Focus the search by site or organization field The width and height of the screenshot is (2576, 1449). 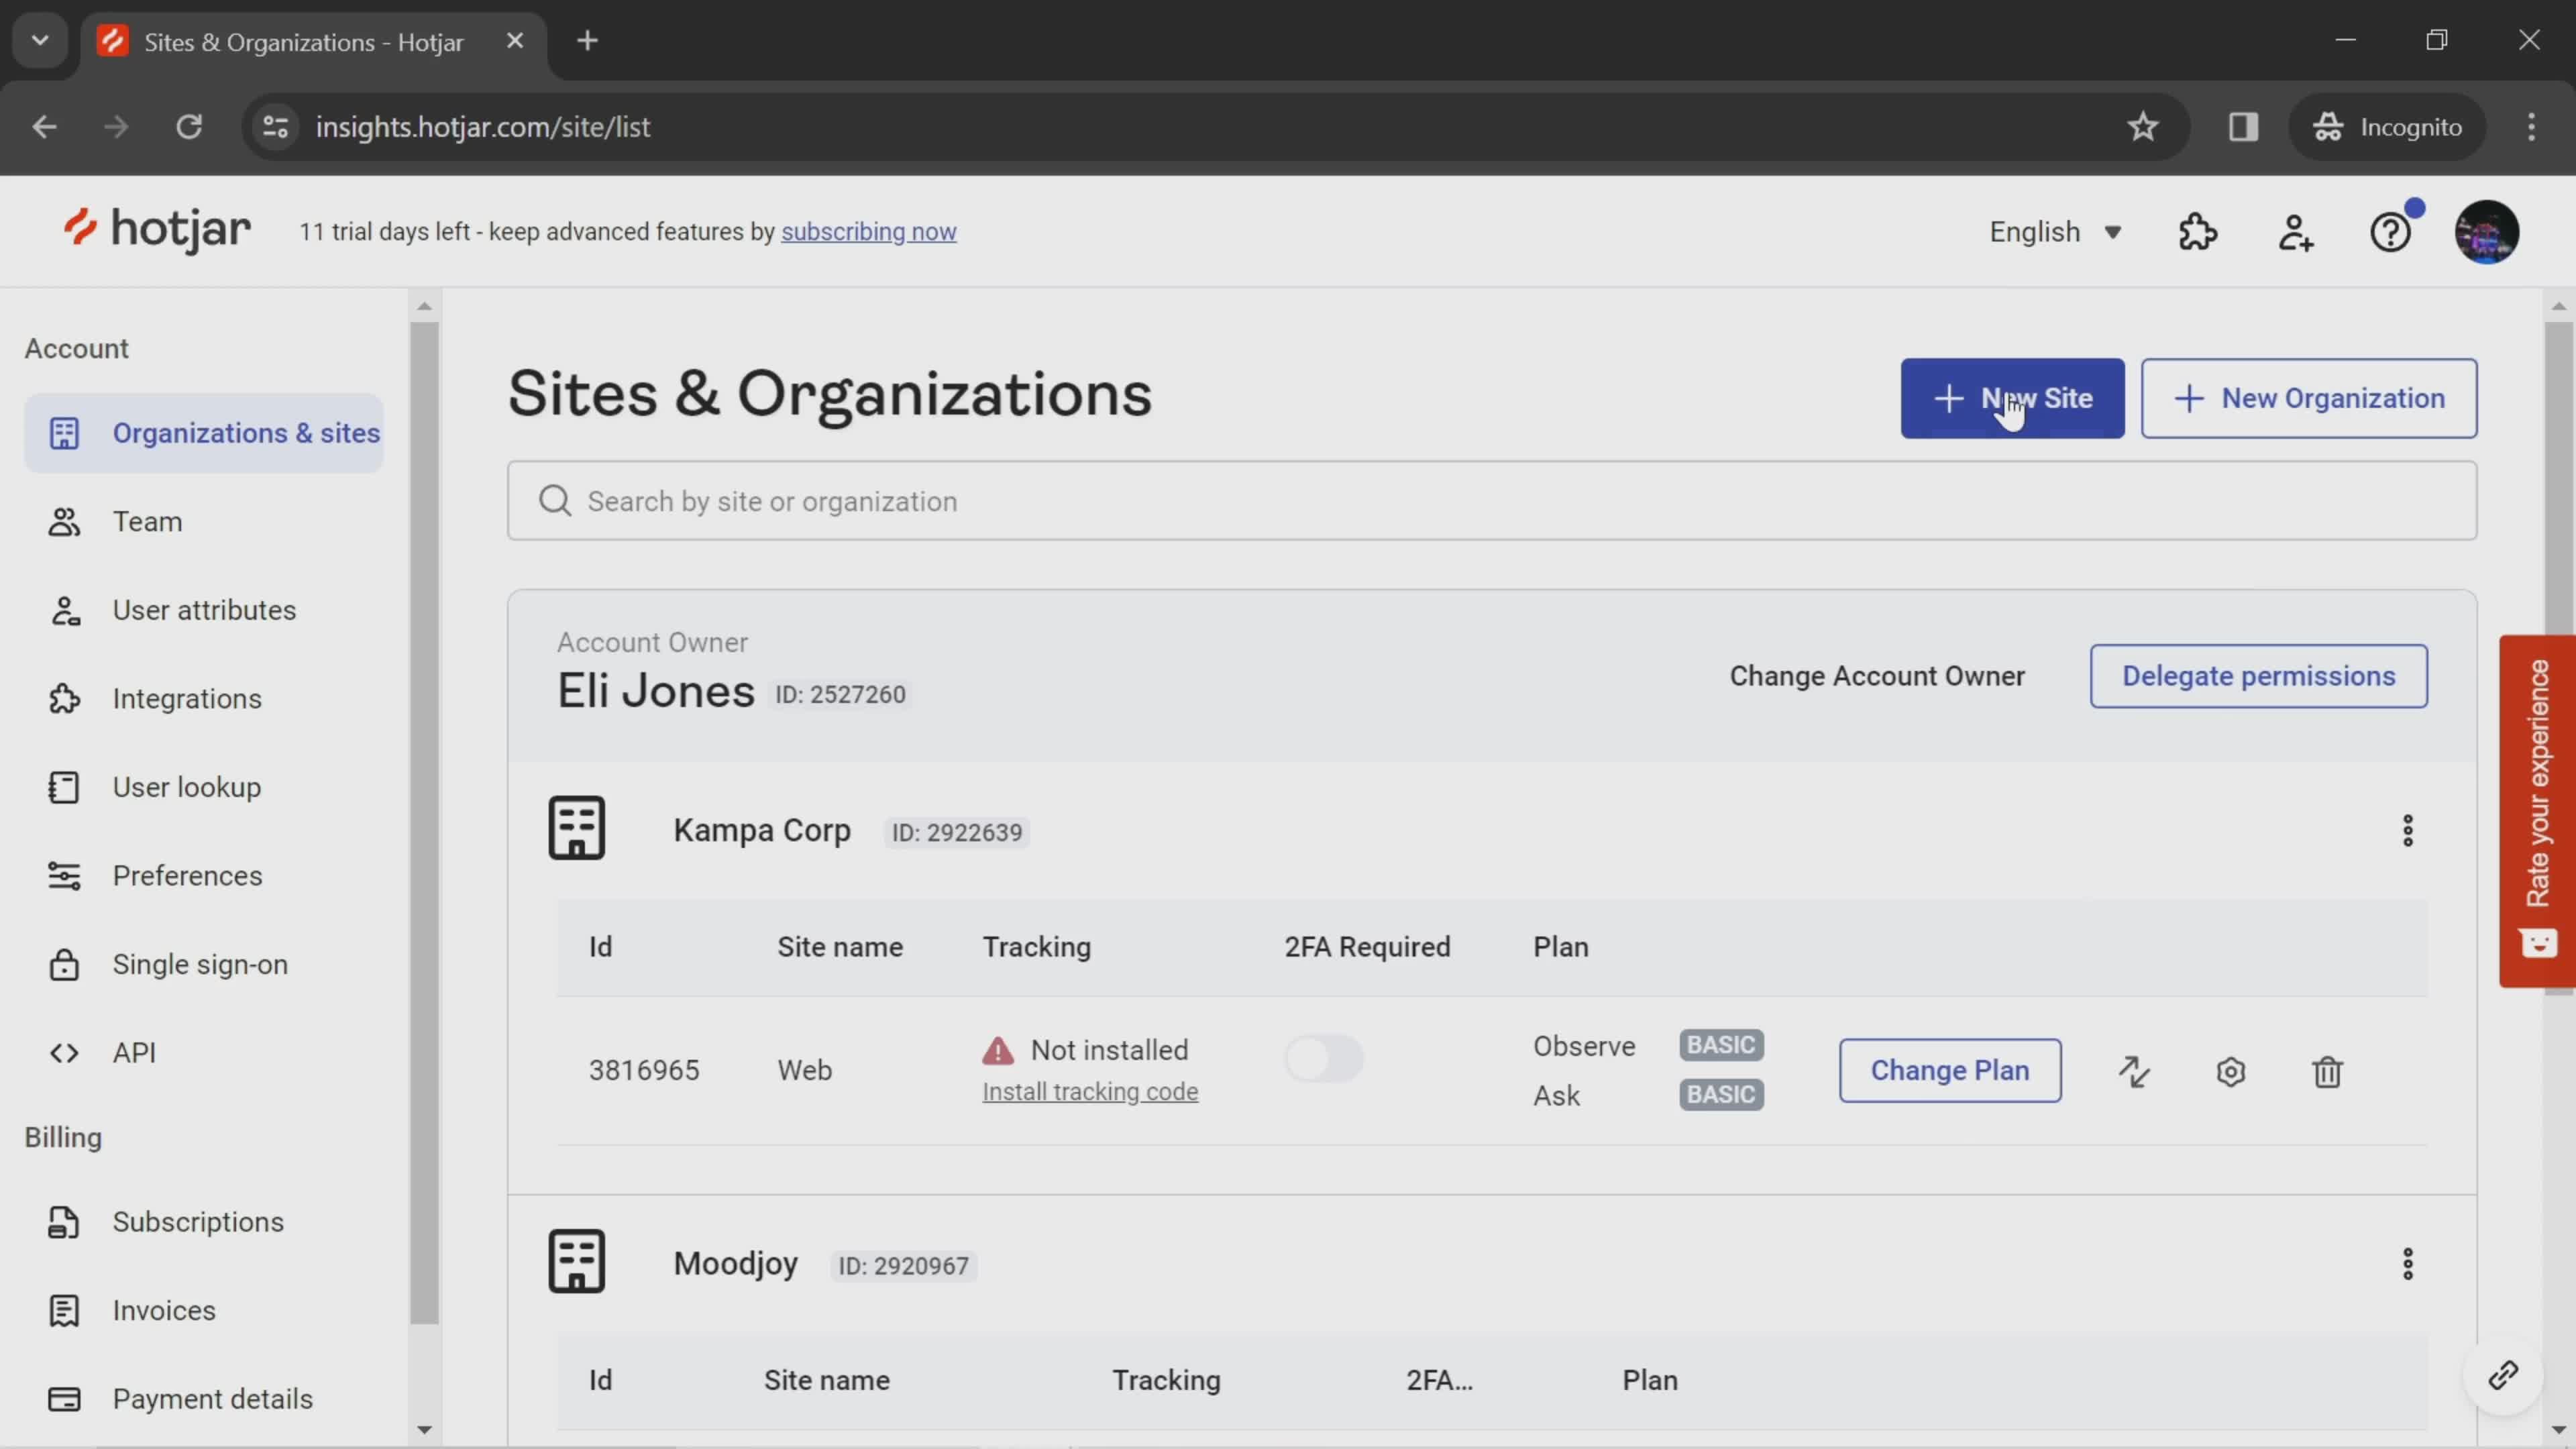click(x=1492, y=501)
